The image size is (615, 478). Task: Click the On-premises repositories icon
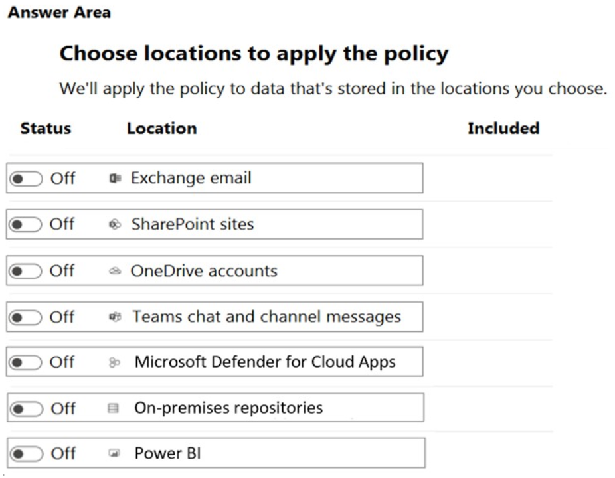click(x=114, y=408)
